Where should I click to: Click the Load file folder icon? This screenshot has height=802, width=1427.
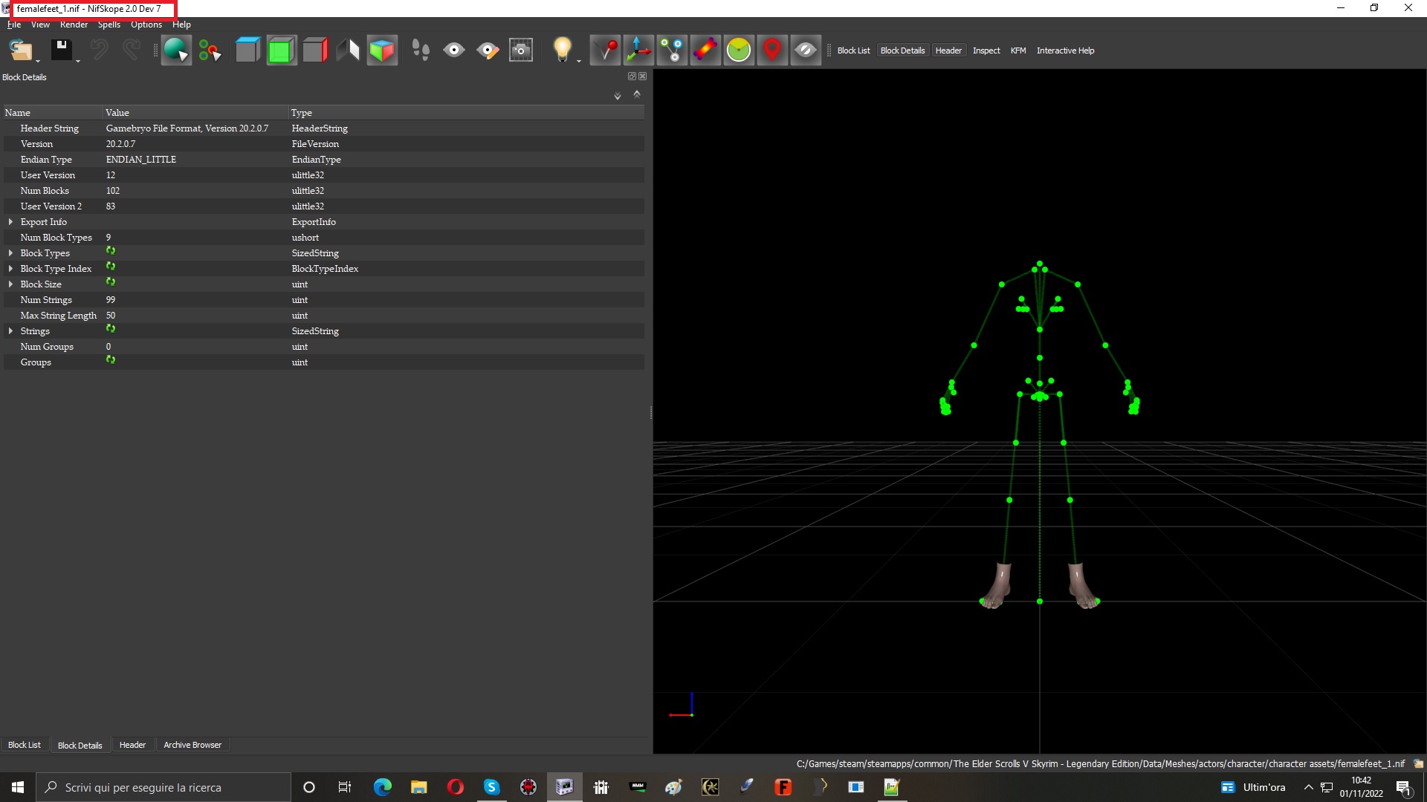click(x=20, y=50)
